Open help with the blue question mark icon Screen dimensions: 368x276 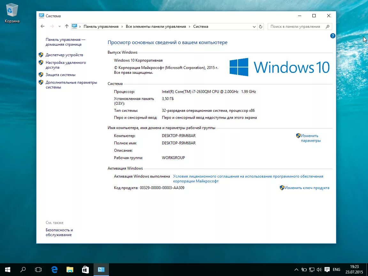333,36
